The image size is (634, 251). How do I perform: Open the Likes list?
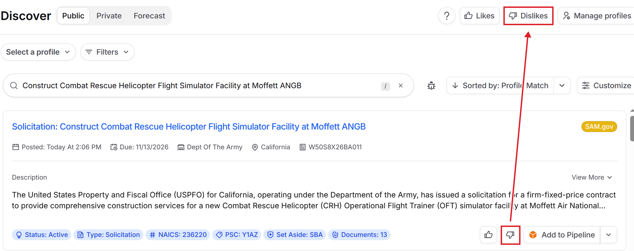[x=480, y=16]
